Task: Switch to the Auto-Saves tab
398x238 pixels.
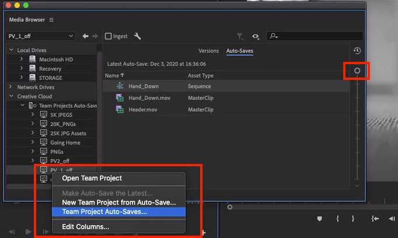Action: click(x=240, y=51)
